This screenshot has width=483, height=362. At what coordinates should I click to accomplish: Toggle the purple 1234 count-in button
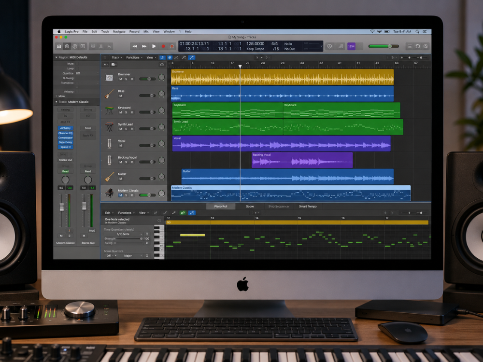[x=351, y=46]
